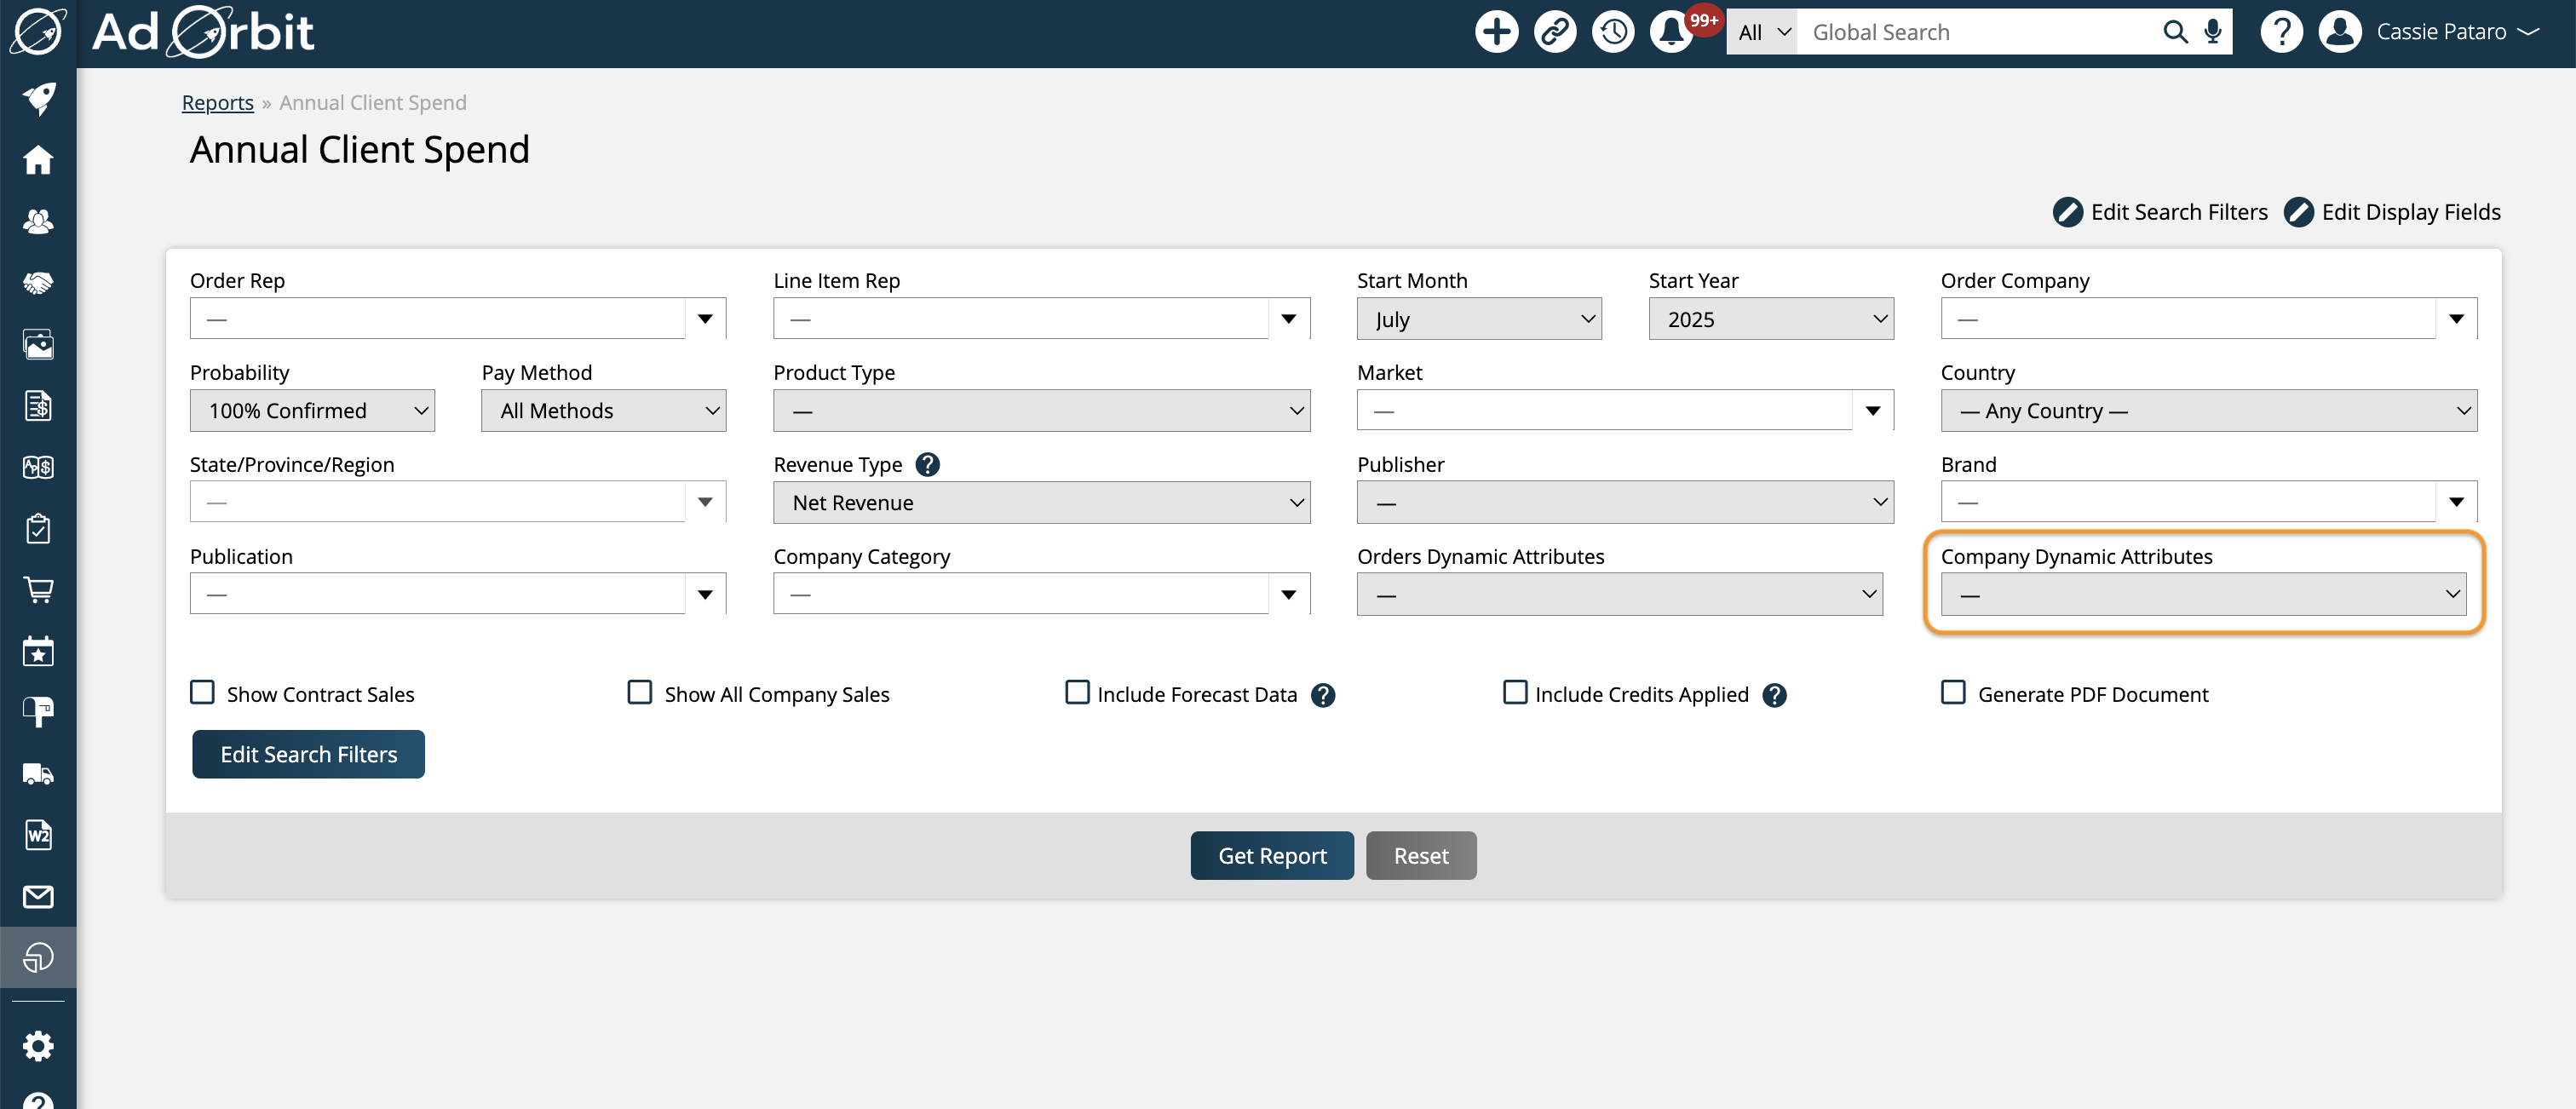Open the Home icon in sidebar
The height and width of the screenshot is (1109, 2576).
38,160
